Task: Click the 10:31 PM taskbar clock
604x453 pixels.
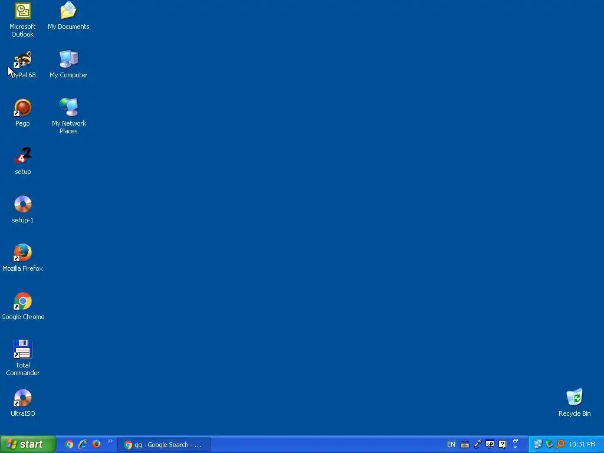Action: [x=582, y=445]
